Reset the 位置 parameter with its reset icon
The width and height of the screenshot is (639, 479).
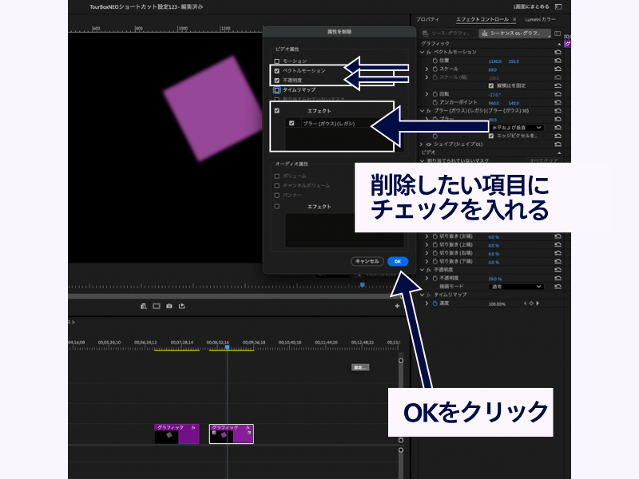[x=557, y=60]
